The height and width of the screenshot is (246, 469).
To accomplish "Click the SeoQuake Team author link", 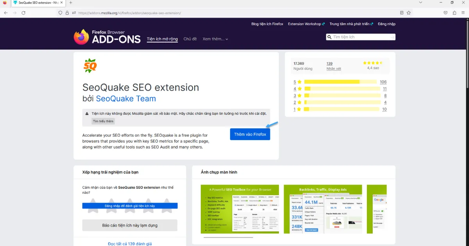I will point(126,99).
